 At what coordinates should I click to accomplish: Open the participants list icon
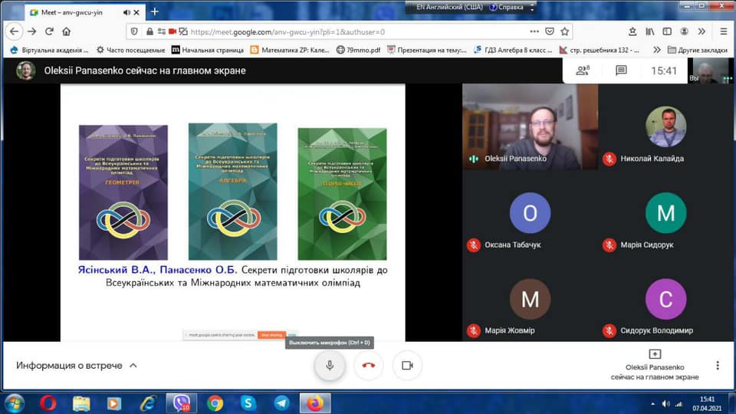tap(583, 71)
